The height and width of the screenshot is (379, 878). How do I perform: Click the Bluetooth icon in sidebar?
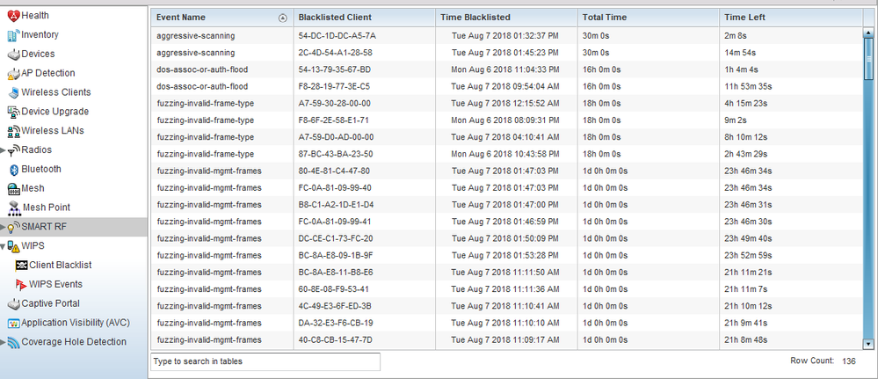point(13,169)
